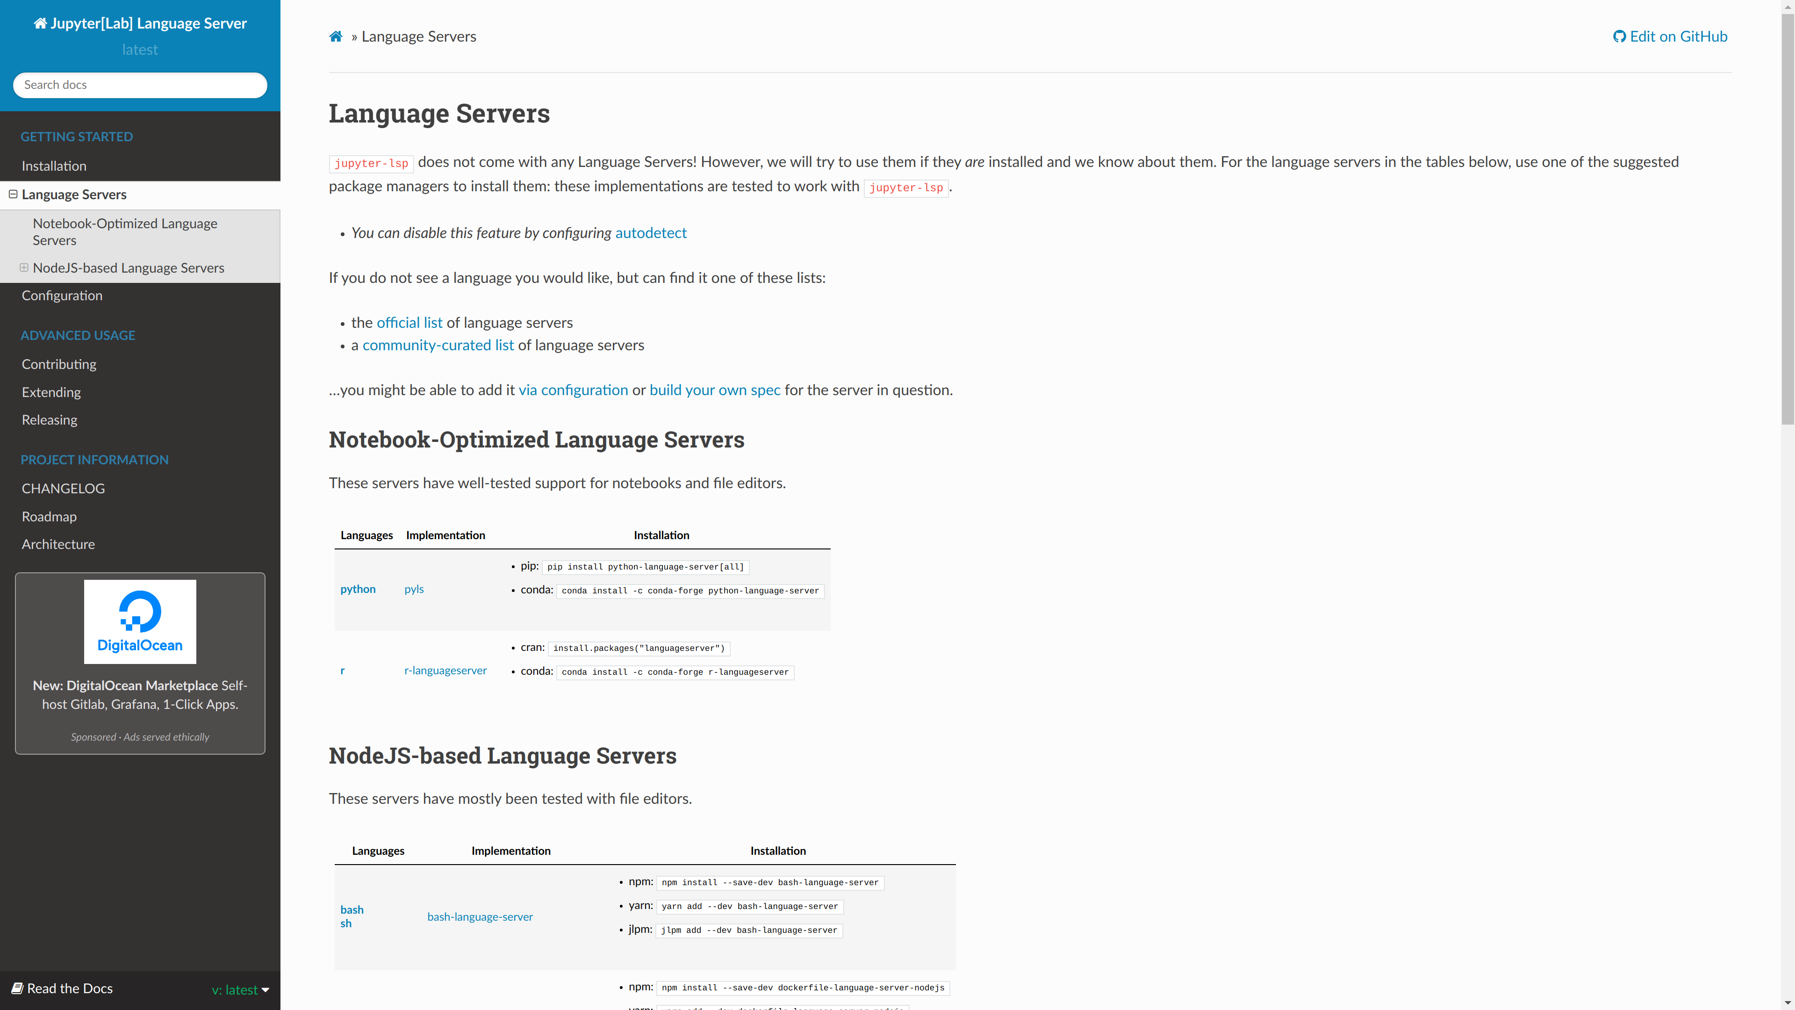The width and height of the screenshot is (1795, 1010).
Task: Open Configuration in the sidebar
Action: coord(62,296)
